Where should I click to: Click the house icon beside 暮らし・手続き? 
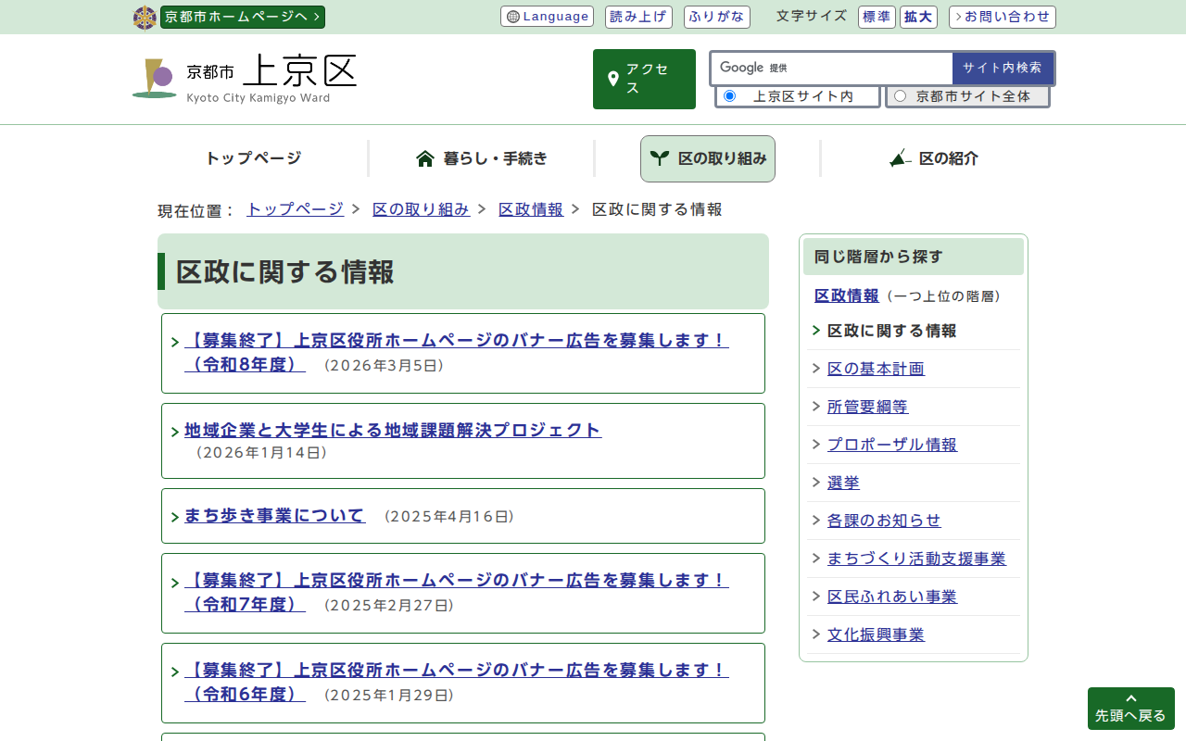point(425,158)
